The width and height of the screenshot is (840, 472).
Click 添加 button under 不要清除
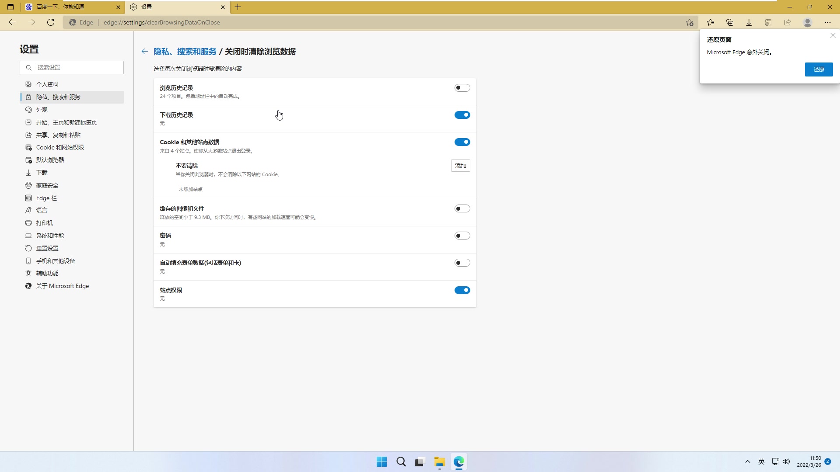(x=460, y=166)
